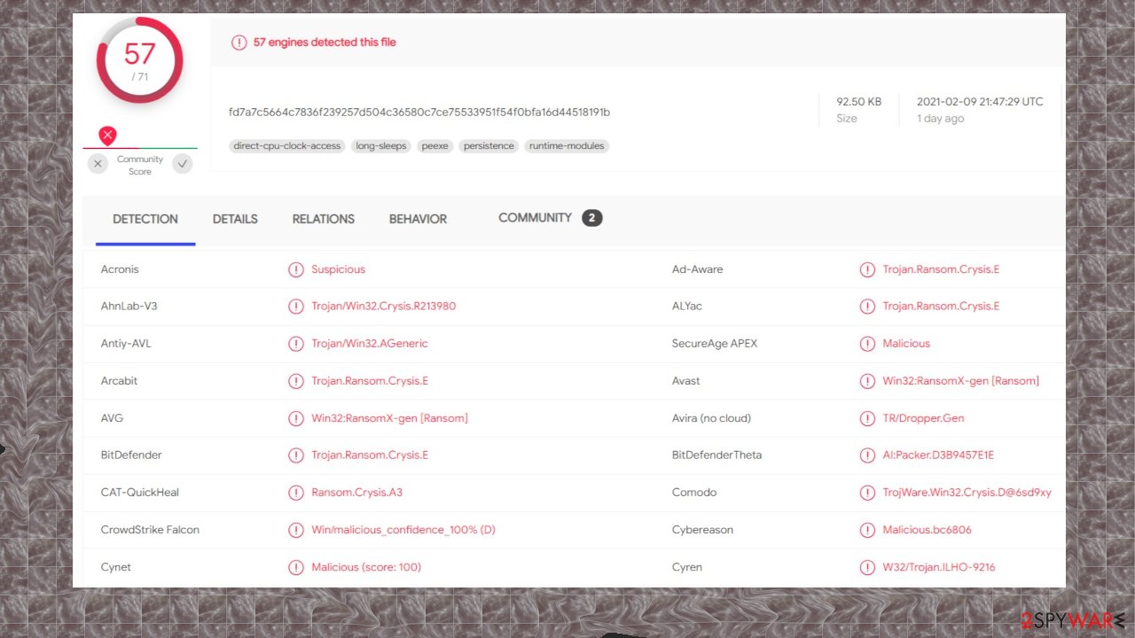Click the red malicious marker above Community Score

point(107,136)
